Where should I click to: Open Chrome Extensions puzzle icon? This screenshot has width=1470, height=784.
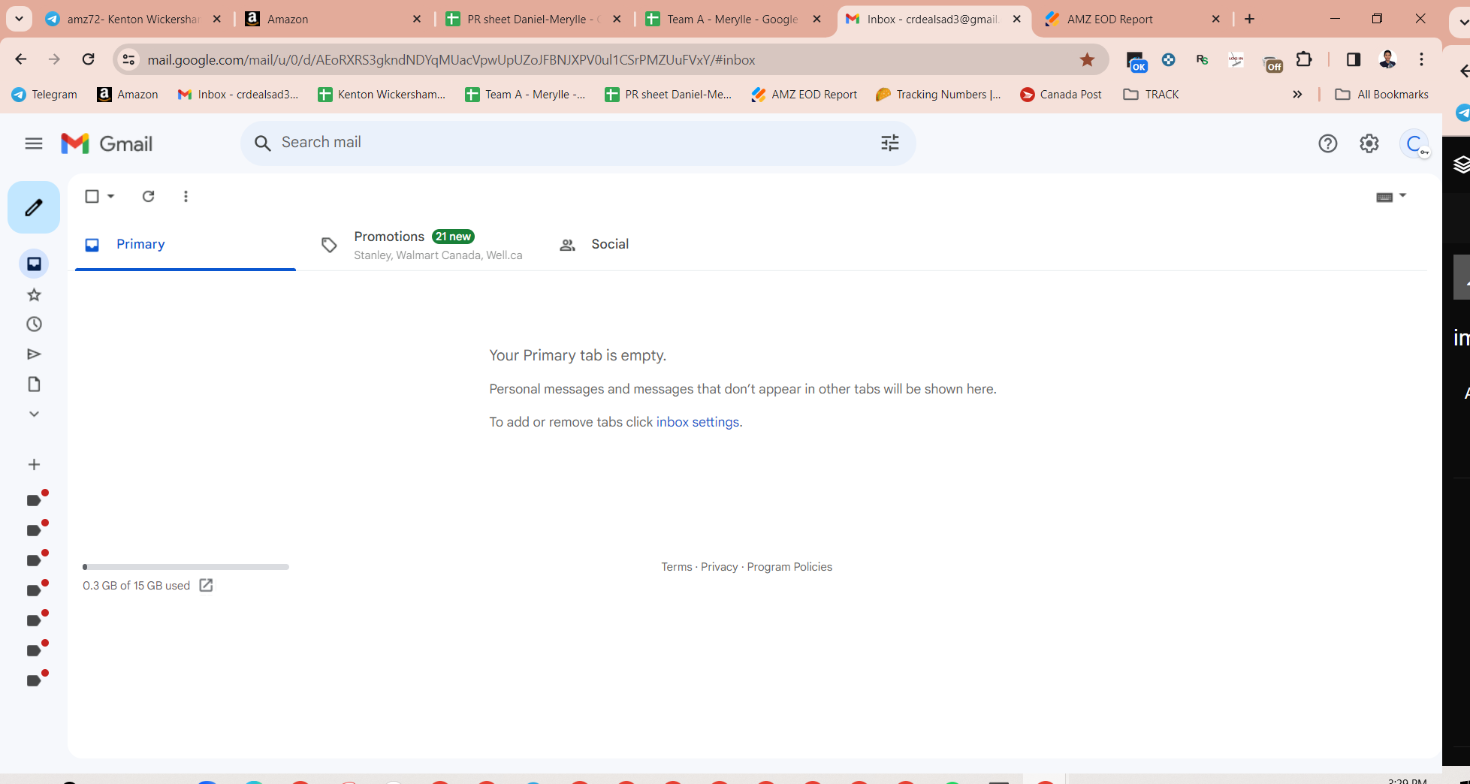point(1304,59)
